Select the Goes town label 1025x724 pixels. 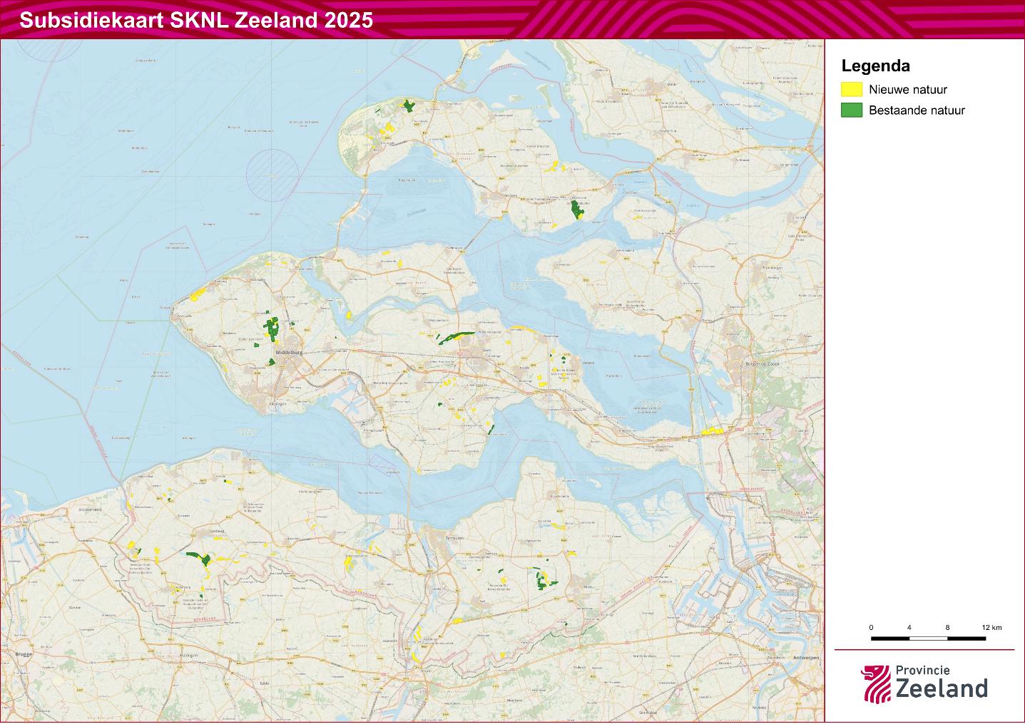point(486,350)
